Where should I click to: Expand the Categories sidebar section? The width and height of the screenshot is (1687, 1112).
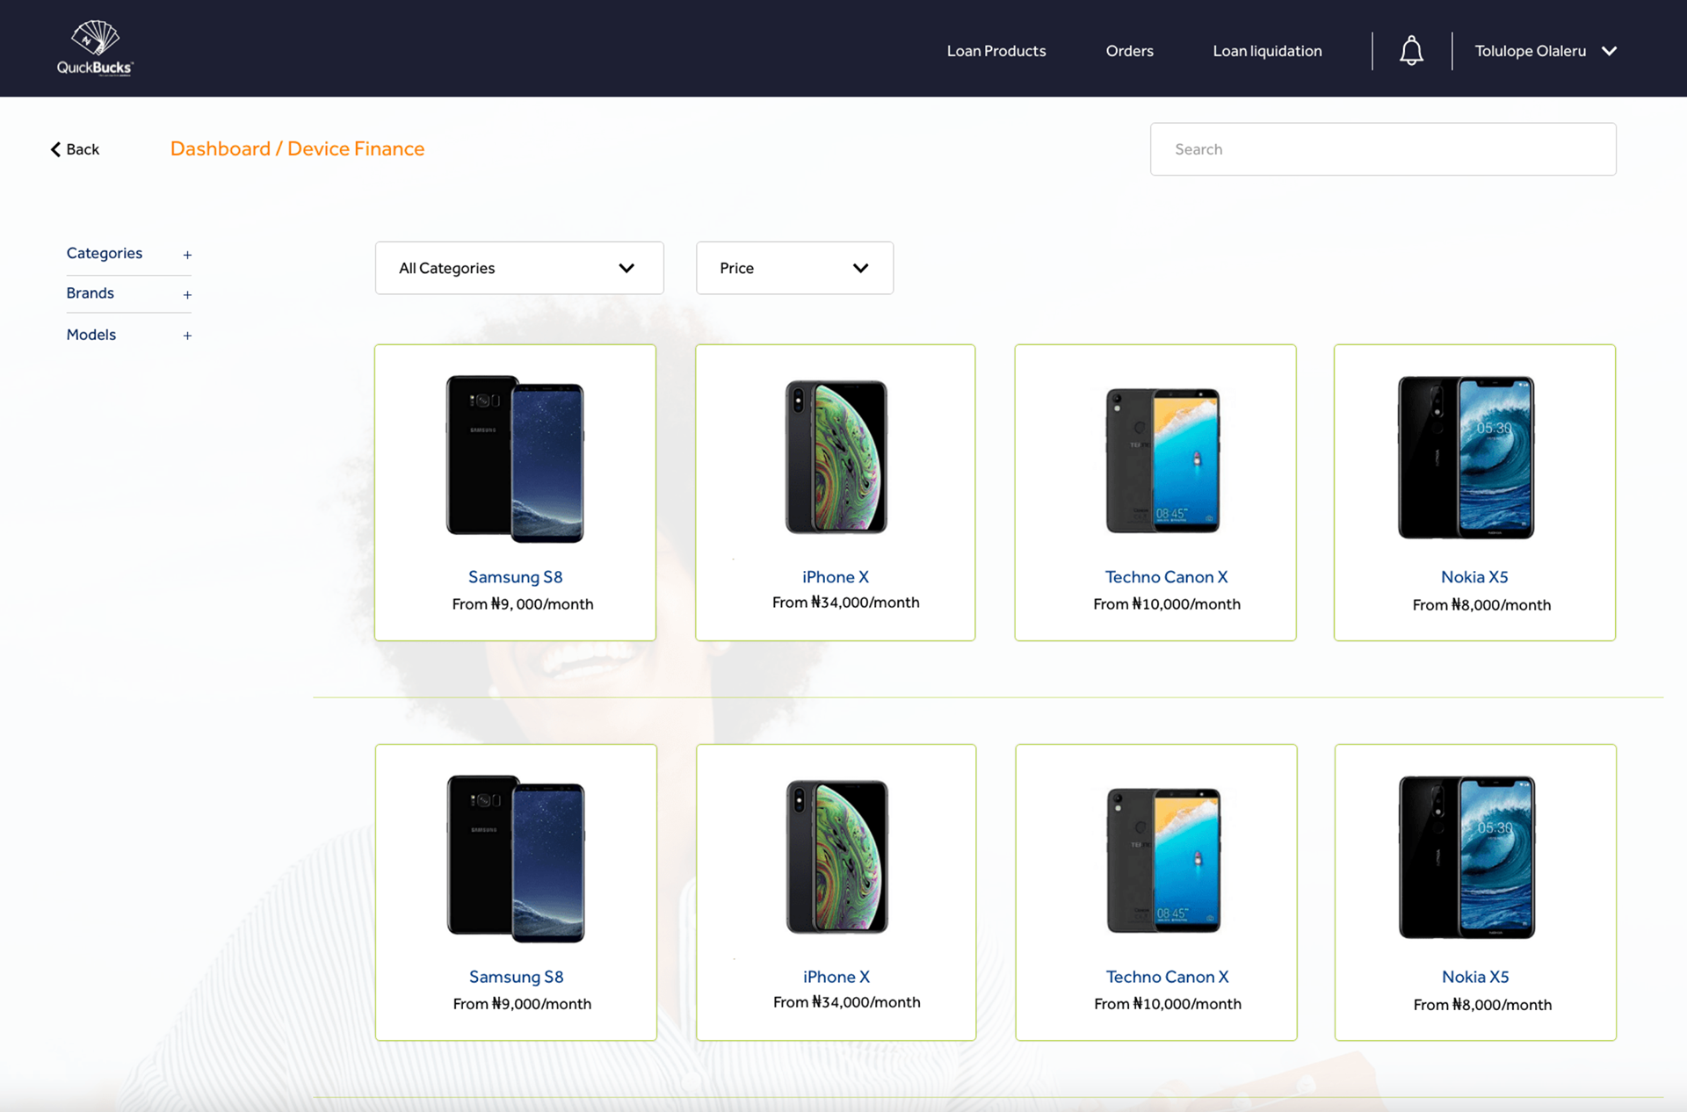[x=128, y=254]
